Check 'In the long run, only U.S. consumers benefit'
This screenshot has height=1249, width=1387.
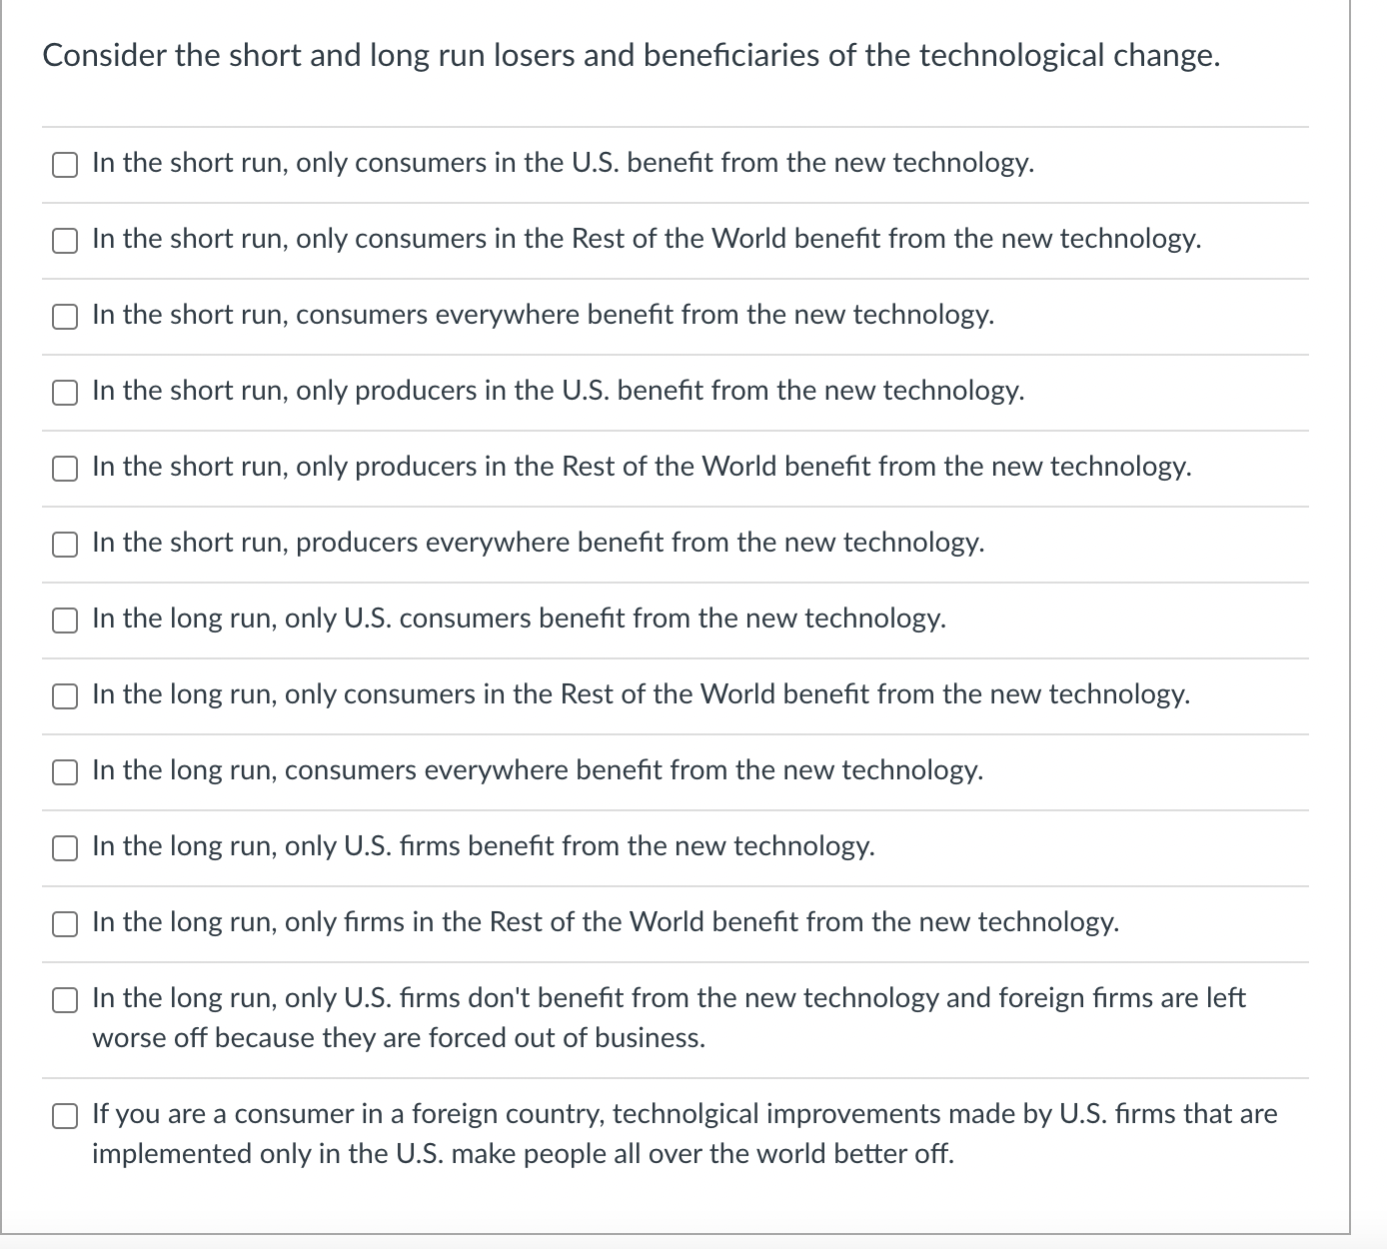[64, 620]
